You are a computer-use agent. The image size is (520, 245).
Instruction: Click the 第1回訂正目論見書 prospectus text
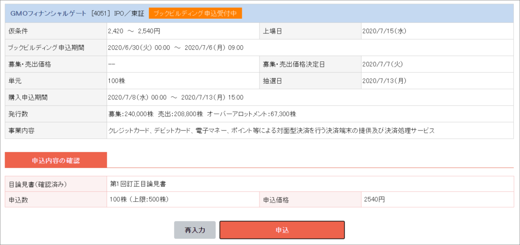tap(138, 184)
